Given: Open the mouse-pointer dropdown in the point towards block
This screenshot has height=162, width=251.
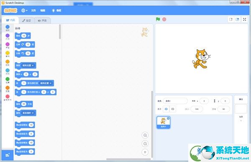Looking at the screenshot, I should pyautogui.click(x=28, y=113).
